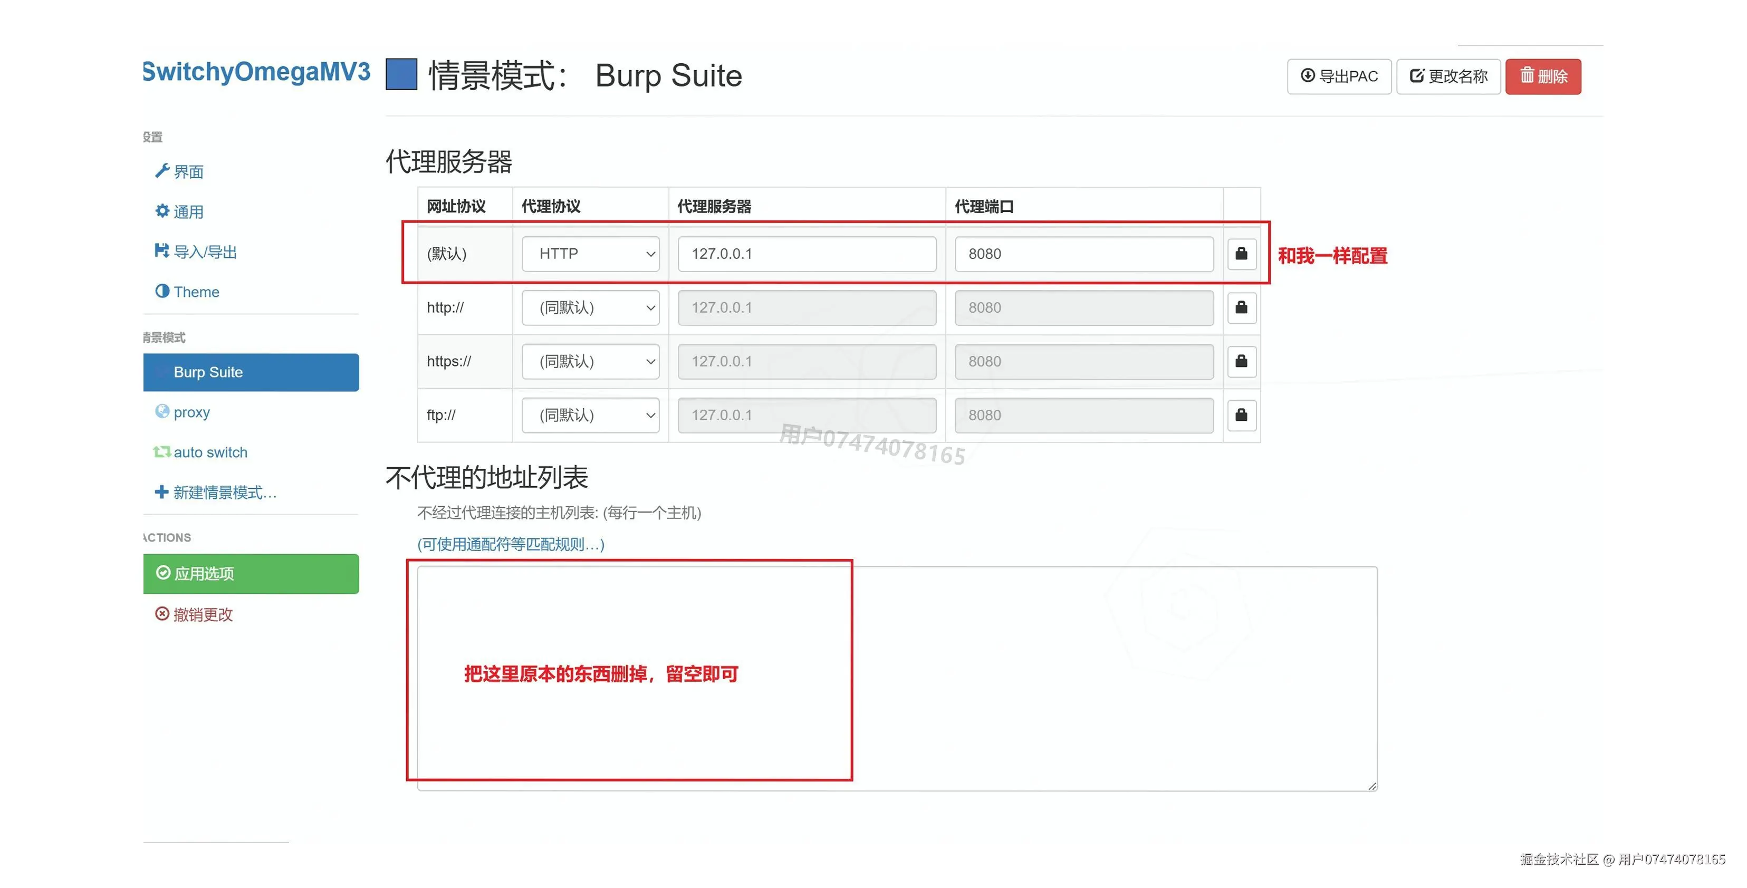Click the cancel icon beside 撤销更改
Image resolution: width=1747 pixels, height=888 pixels.
pos(162,613)
